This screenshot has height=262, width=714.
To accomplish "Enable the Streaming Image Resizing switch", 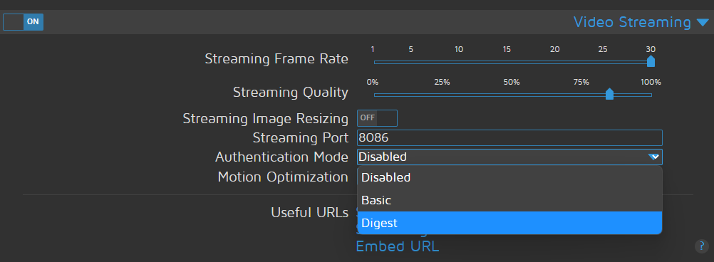I will (377, 117).
